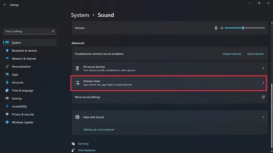Click the Output devices troubleshoot link
Viewport: 273px width, 153px height.
coord(232,54)
